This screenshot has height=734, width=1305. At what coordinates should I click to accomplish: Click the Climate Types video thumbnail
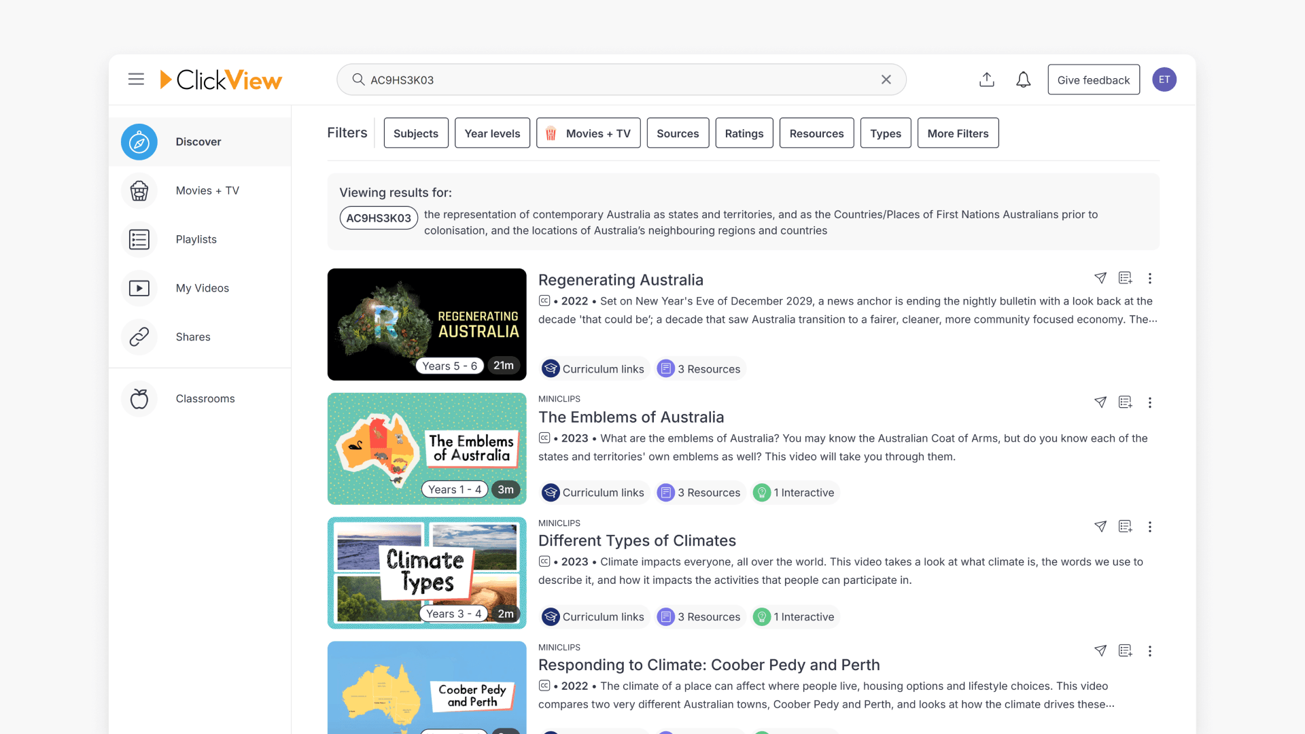[427, 572]
